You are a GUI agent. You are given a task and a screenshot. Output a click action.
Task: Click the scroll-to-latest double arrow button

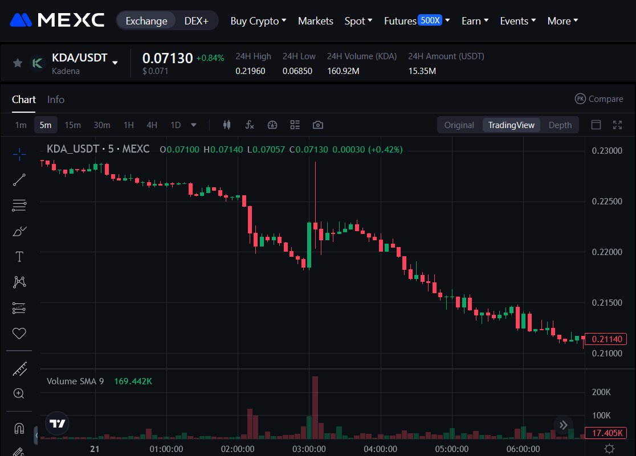563,425
